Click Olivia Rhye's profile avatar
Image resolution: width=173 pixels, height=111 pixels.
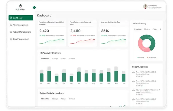pyautogui.click(x=145, y=6)
